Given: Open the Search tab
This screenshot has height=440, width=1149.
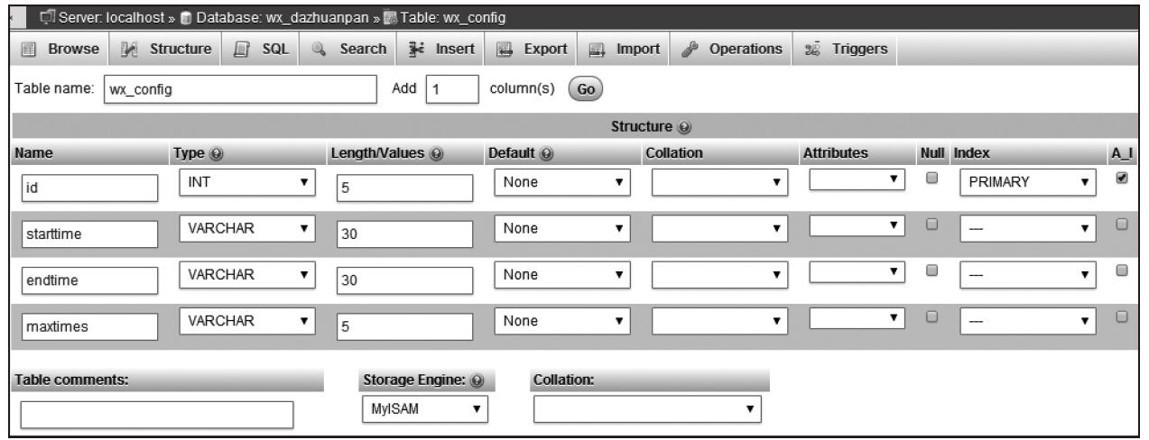Looking at the screenshot, I should tap(350, 48).
